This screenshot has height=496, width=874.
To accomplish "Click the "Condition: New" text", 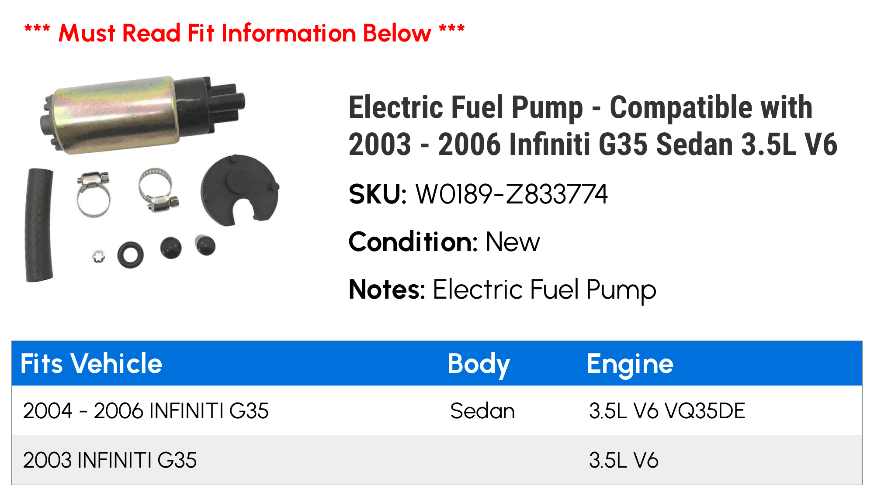I will [444, 242].
